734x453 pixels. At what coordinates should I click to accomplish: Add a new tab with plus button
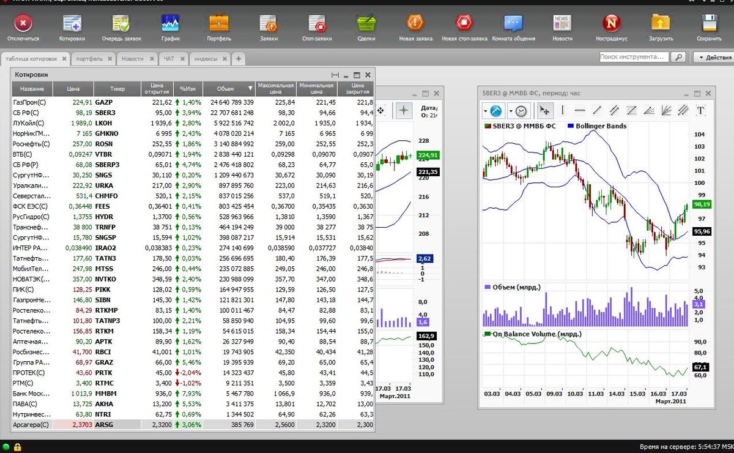point(239,59)
